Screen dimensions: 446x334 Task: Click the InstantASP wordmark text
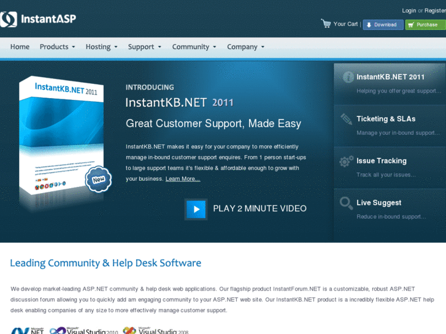48,19
